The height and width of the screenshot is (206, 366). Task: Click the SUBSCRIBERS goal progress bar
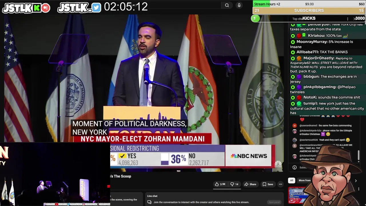pos(309,11)
